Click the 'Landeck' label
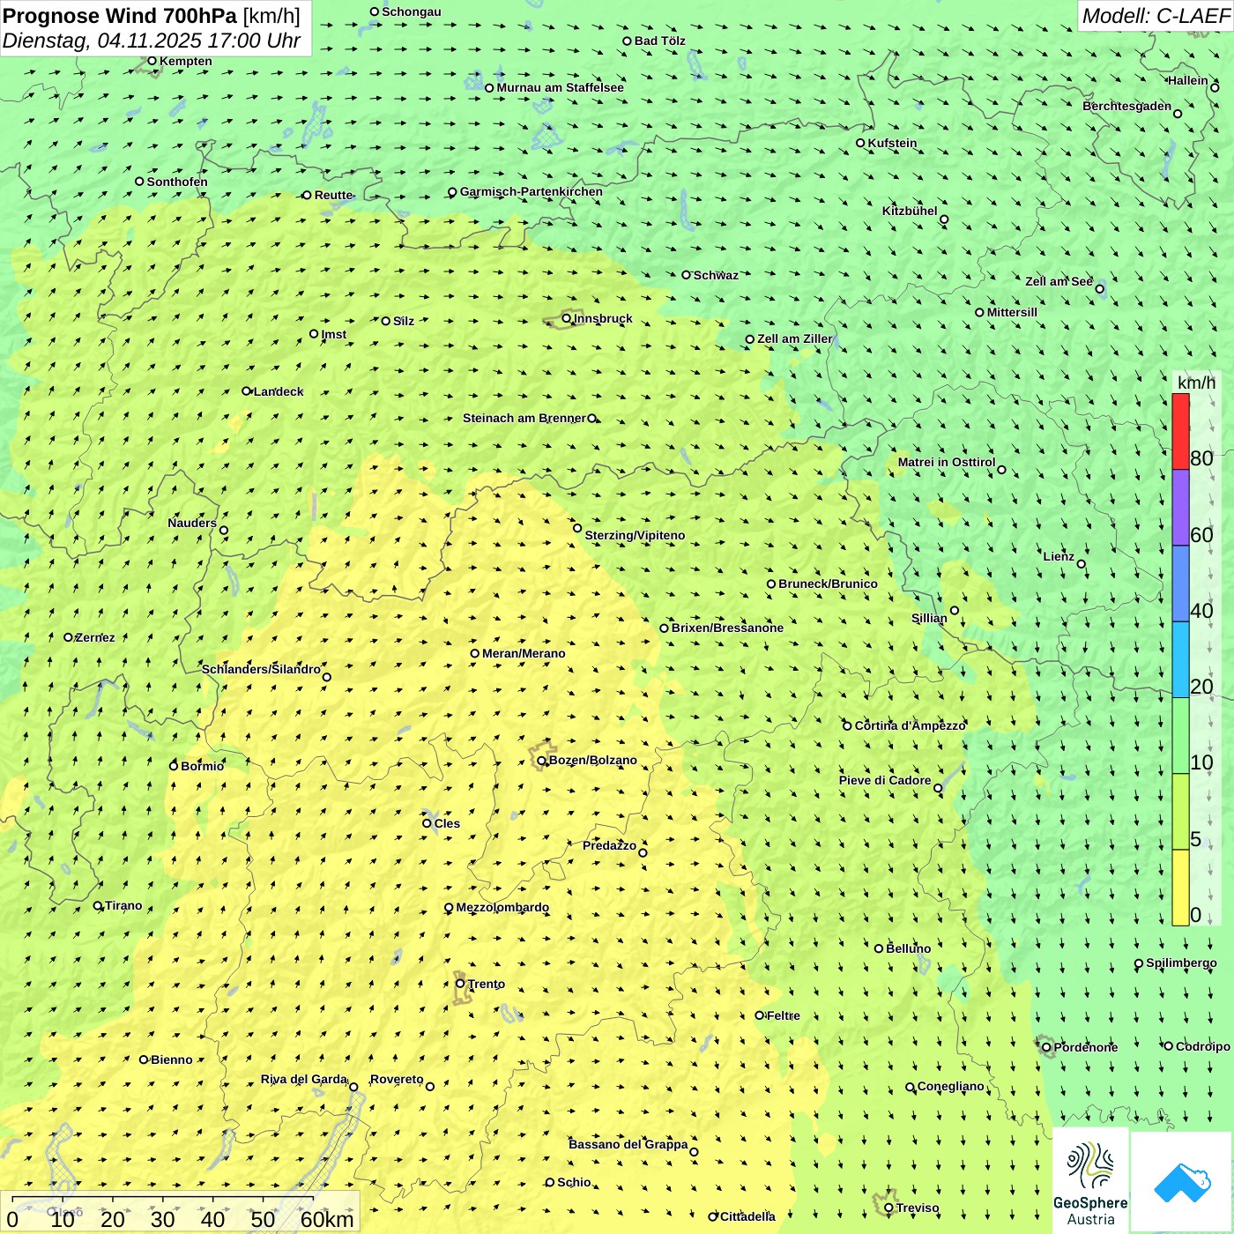Screen dimensions: 1234x1234 point(279,391)
